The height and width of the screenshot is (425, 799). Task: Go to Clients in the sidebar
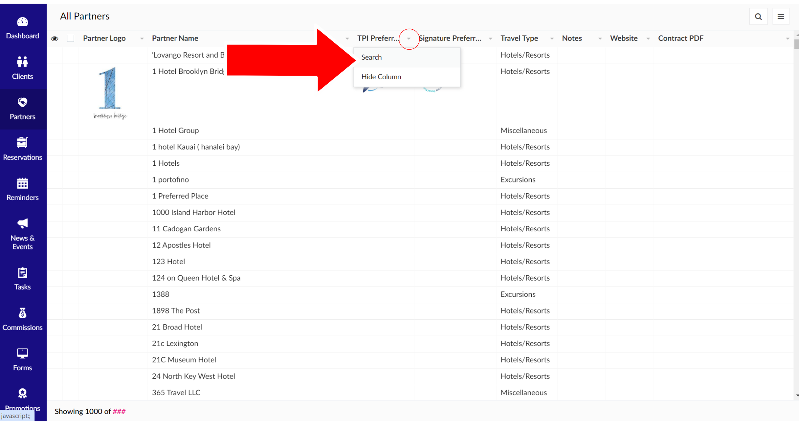pos(22,62)
